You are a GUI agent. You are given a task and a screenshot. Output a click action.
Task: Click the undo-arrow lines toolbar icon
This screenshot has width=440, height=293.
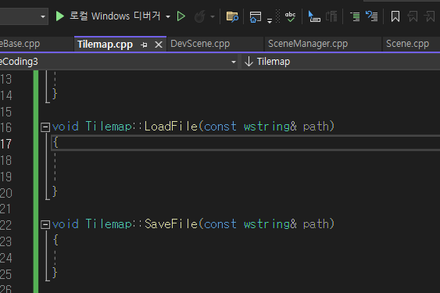point(371,16)
